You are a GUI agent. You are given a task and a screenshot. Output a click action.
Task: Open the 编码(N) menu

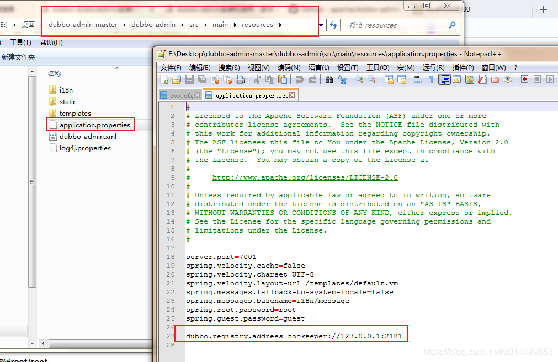click(x=289, y=68)
